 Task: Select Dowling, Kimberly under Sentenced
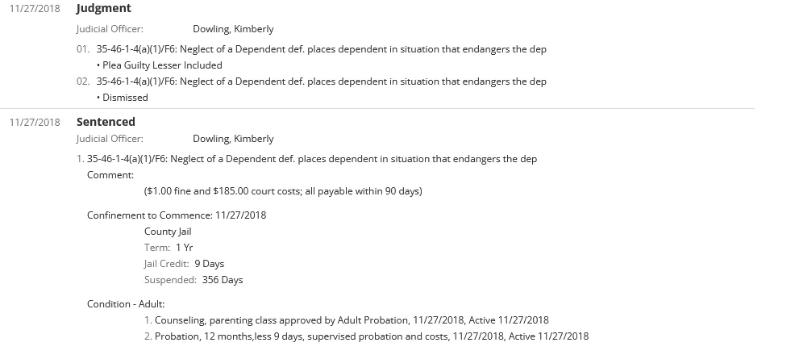233,139
